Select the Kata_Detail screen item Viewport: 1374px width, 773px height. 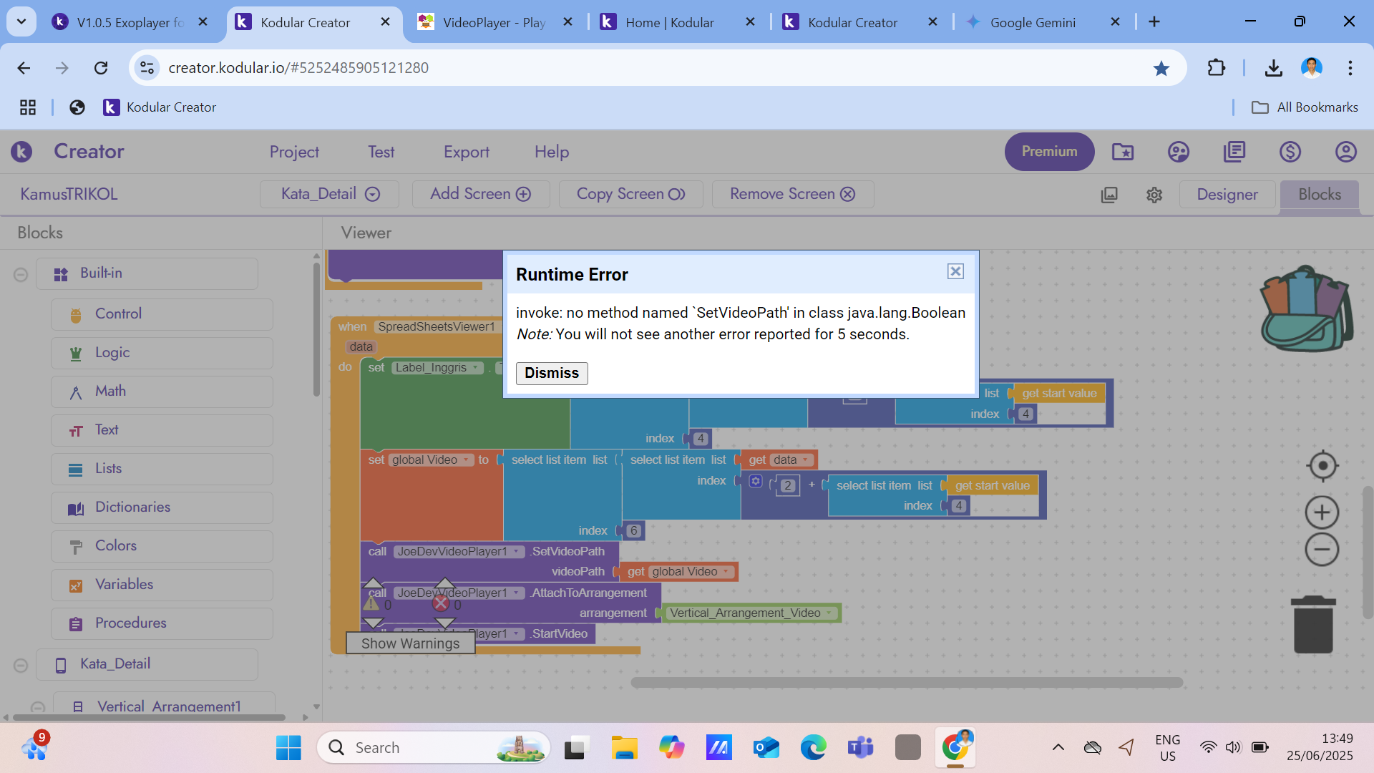coord(147,664)
